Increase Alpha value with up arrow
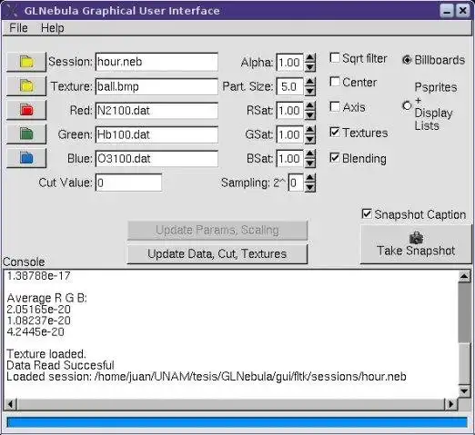 click(x=310, y=58)
